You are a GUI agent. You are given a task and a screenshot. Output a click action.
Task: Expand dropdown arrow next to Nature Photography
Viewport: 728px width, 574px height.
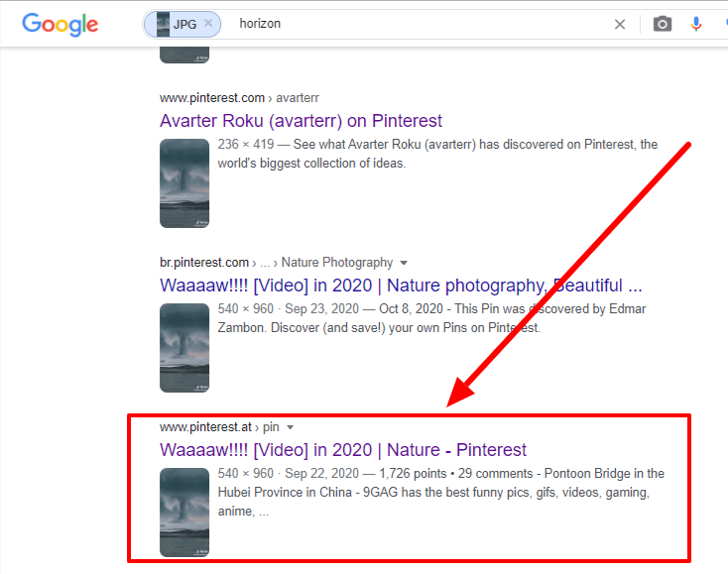[x=404, y=263]
